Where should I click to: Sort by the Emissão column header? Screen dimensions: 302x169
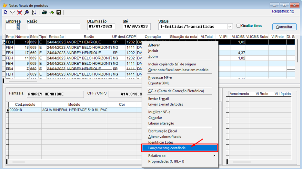tap(56, 37)
